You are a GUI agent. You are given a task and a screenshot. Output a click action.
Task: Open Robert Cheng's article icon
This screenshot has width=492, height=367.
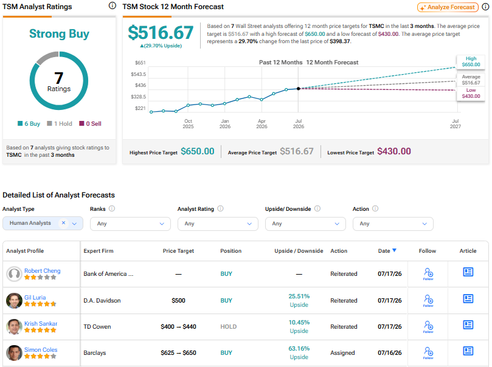pyautogui.click(x=468, y=272)
